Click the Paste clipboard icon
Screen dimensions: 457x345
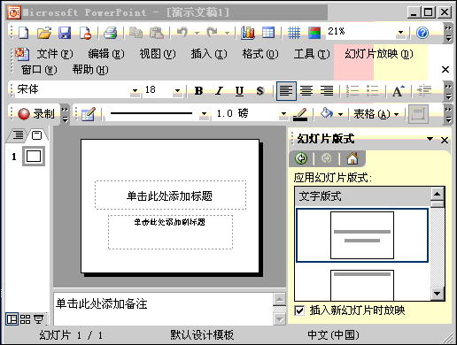pyautogui.click(x=157, y=33)
